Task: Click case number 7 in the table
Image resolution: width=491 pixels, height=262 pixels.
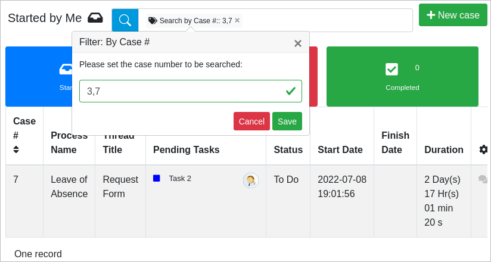Action: pos(16,179)
